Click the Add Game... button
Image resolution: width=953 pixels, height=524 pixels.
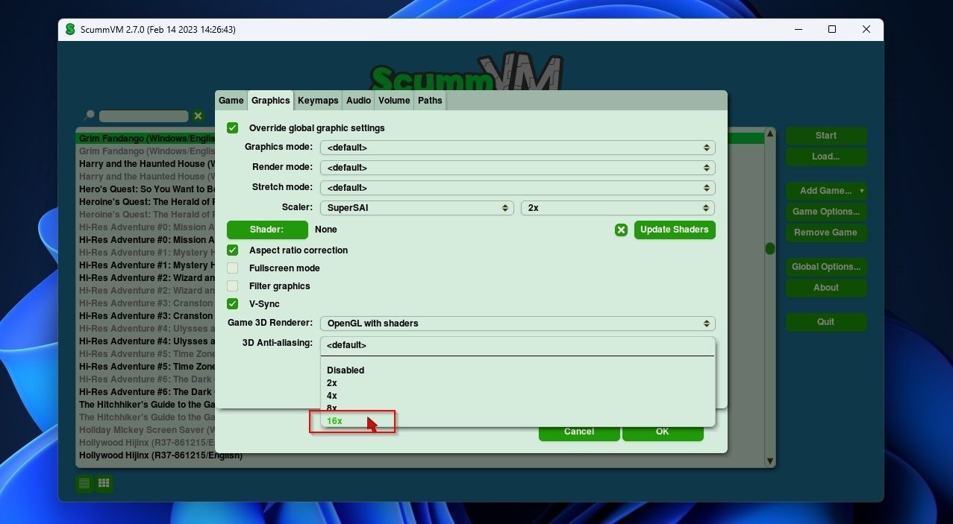(x=821, y=191)
